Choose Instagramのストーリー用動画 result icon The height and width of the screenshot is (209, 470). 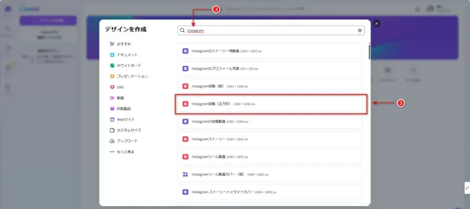coord(186,51)
